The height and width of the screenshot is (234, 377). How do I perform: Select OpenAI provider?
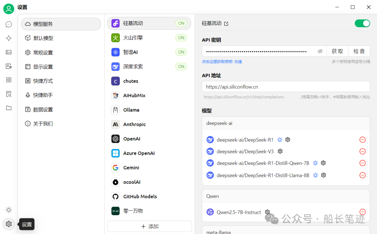click(149, 139)
